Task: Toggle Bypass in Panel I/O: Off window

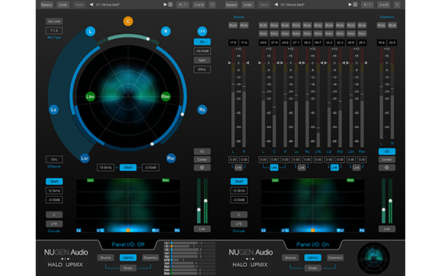Action: 46,5
